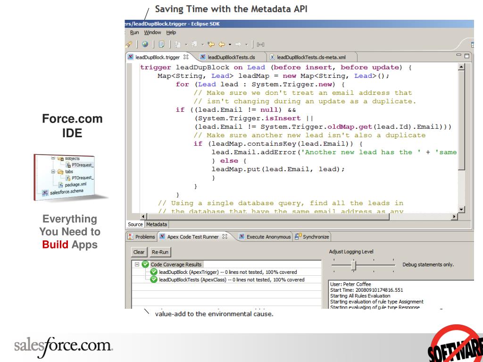This screenshot has width=483, height=362.
Task: Go to previous annotation toolbar icon
Action: point(194,44)
